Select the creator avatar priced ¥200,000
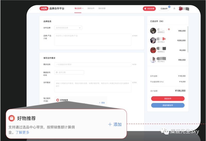Image resolution: width=206 pixels, height=141 pixels. pos(153,40)
